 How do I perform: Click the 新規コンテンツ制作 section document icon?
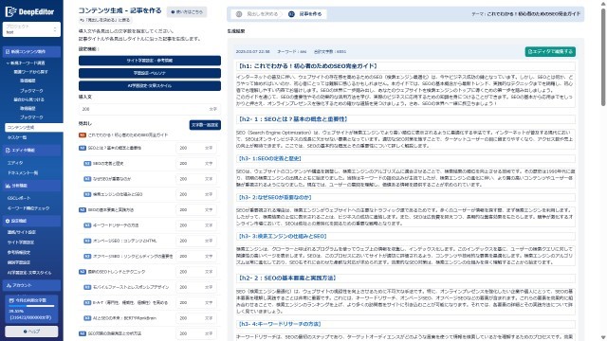tap(8, 51)
